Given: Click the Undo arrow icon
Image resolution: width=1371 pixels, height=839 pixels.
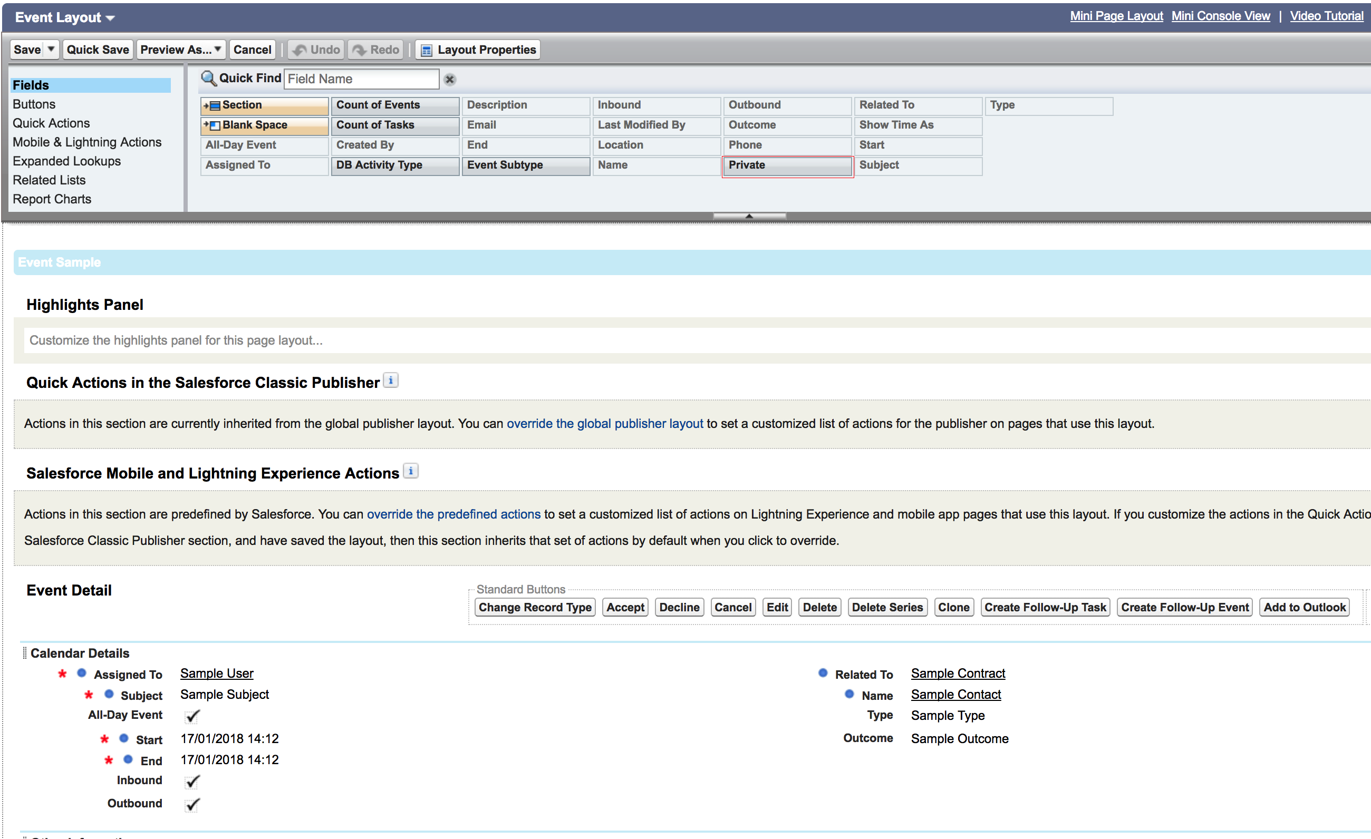Looking at the screenshot, I should point(300,50).
